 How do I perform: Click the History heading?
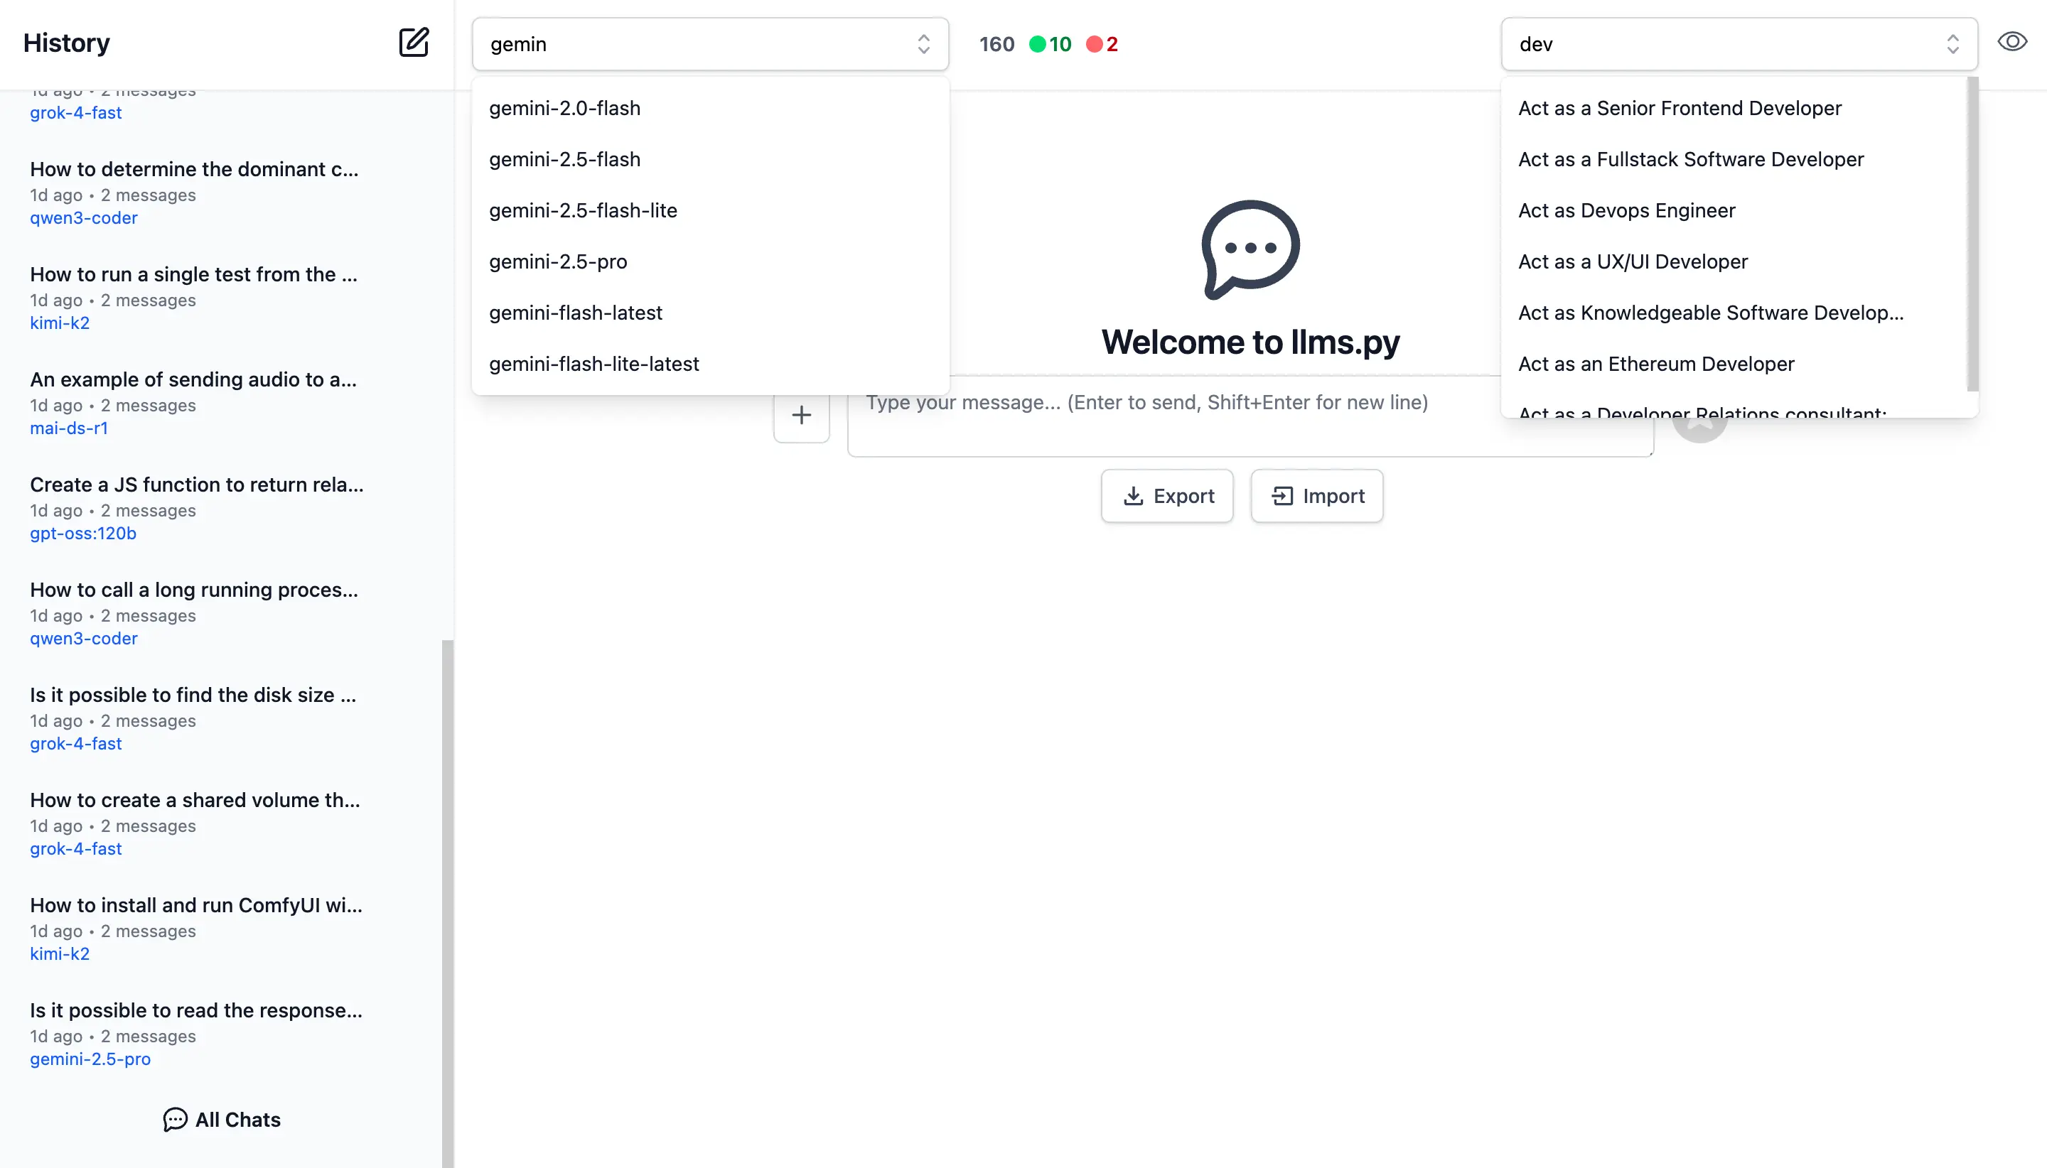pos(67,43)
